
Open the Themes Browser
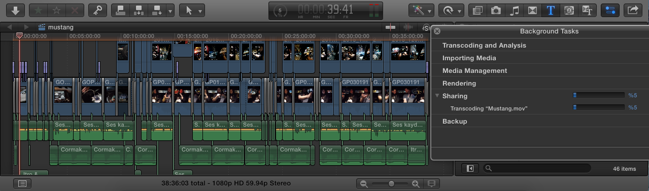[x=587, y=10]
